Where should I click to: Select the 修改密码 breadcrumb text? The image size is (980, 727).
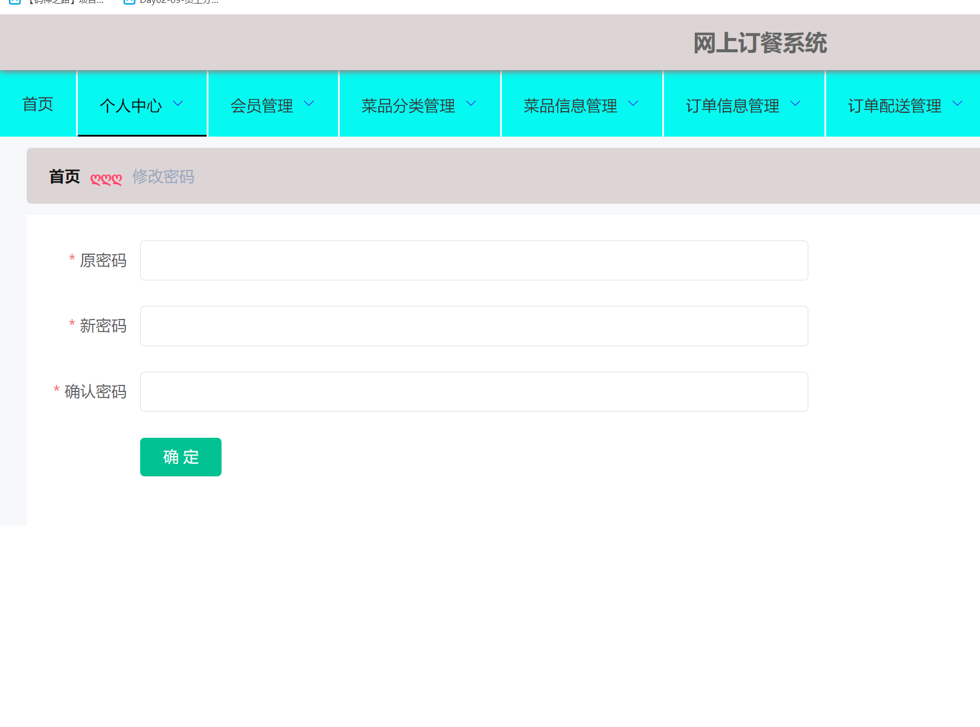(x=163, y=176)
